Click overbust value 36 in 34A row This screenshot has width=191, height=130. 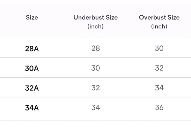[159, 108]
